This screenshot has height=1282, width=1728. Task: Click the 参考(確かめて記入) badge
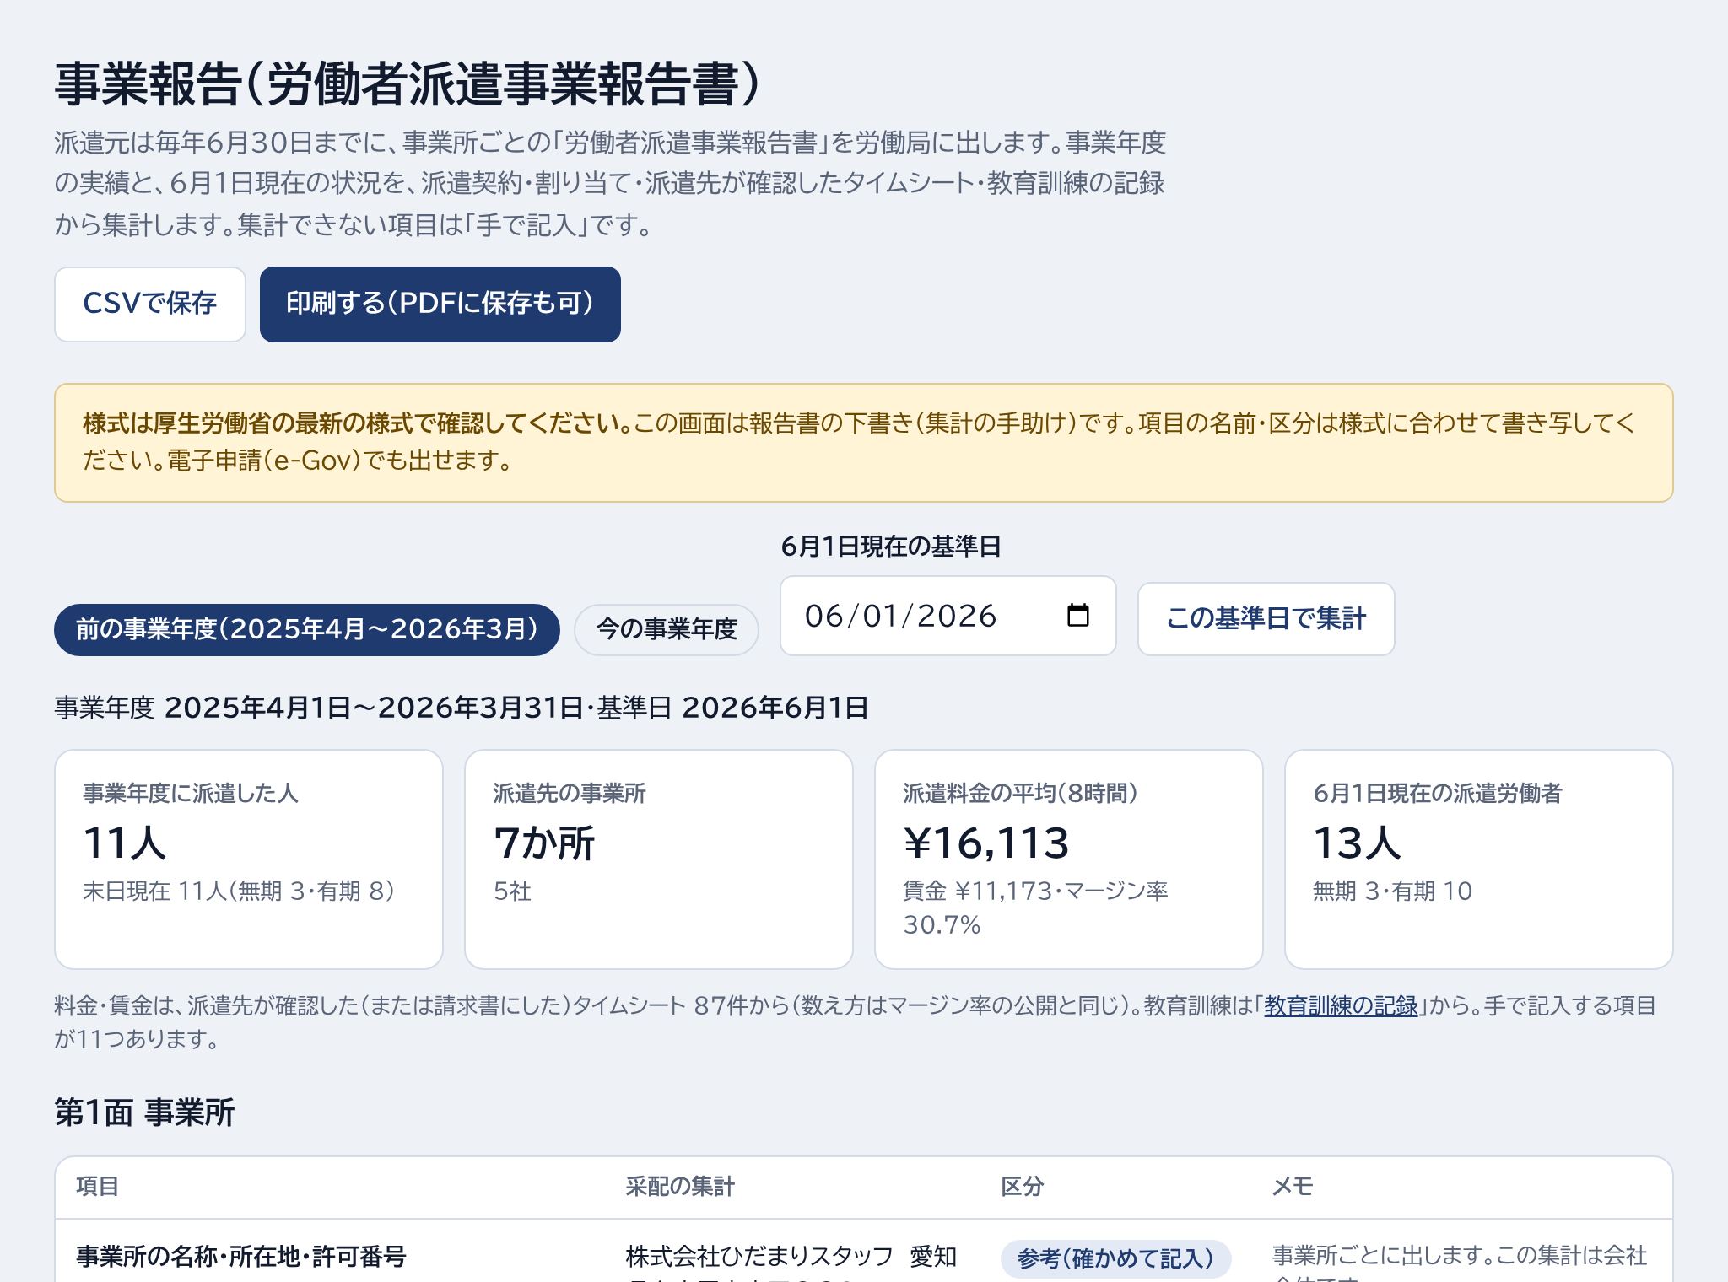coord(1115,1259)
